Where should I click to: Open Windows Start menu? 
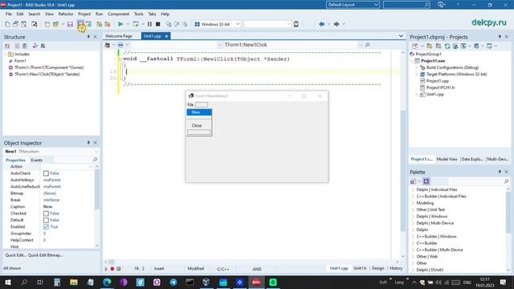[7, 282]
